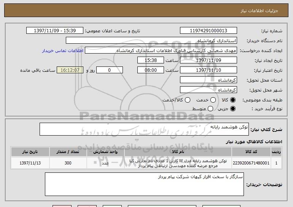This screenshot has height=207, width=293.
Task: Click the countdown timer 16:12:07
Action: tap(70, 70)
